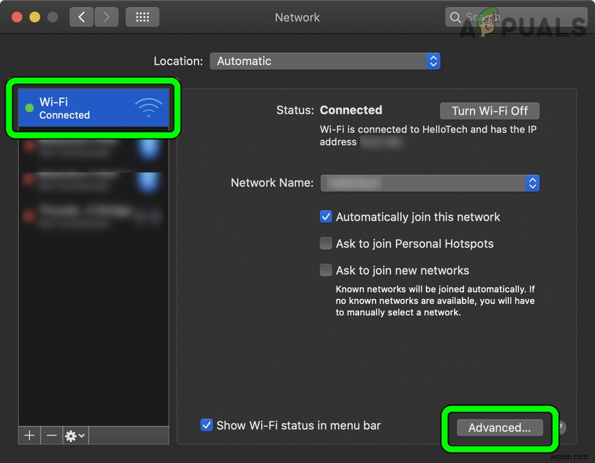Open Show All preferences grid icon

[142, 17]
